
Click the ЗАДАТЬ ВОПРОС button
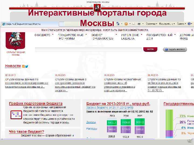click(x=175, y=50)
